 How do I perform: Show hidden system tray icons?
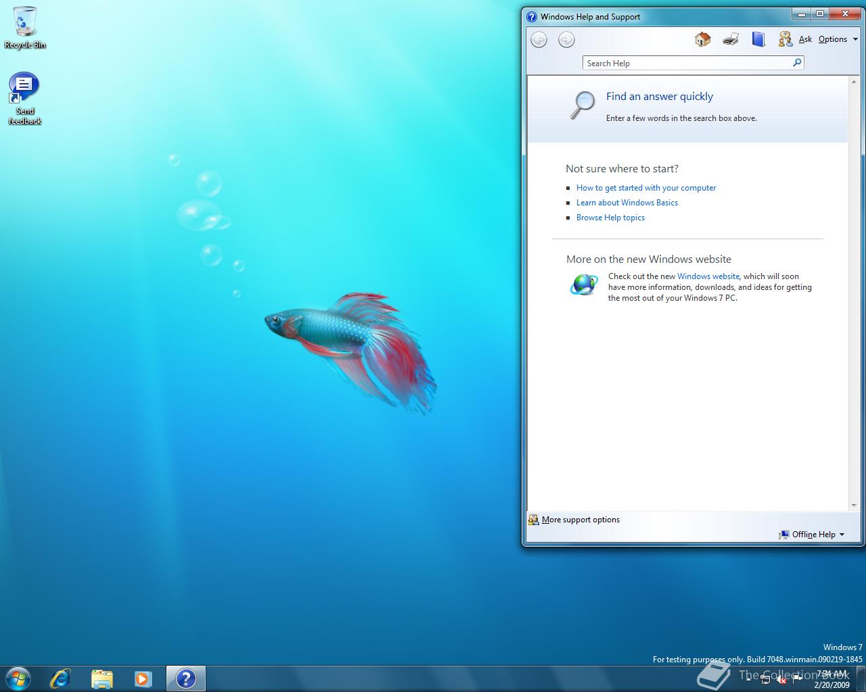tap(748, 680)
